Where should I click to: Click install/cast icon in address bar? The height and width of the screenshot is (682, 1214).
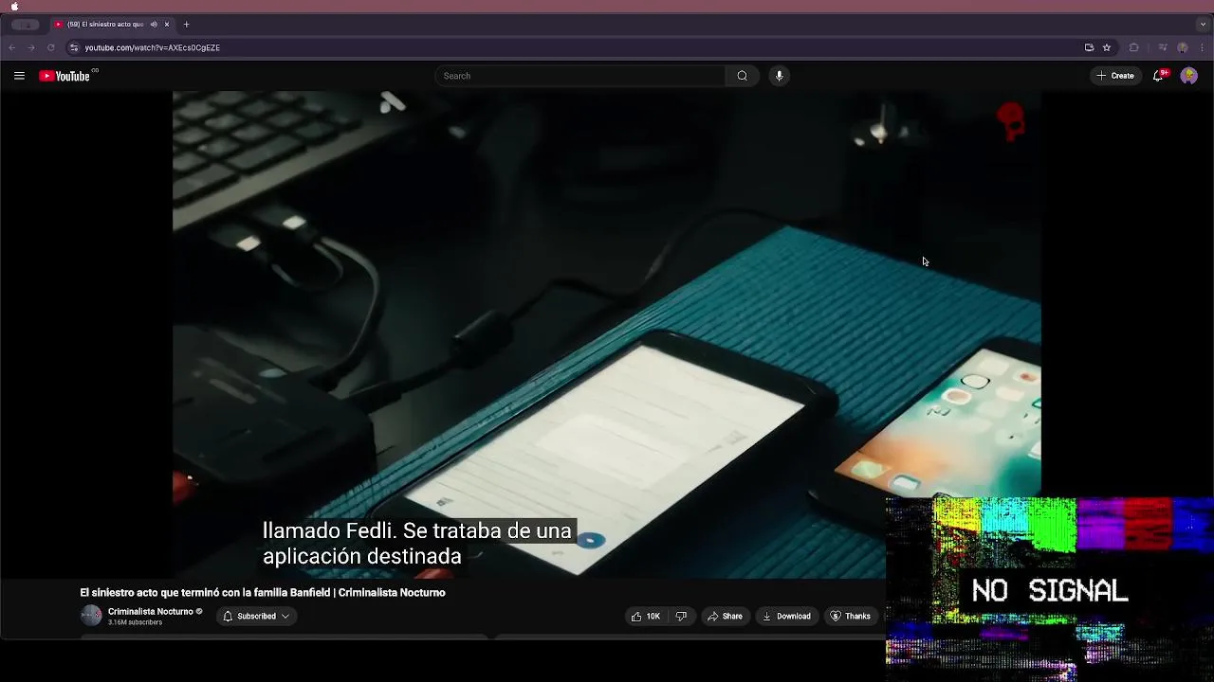point(1089,47)
